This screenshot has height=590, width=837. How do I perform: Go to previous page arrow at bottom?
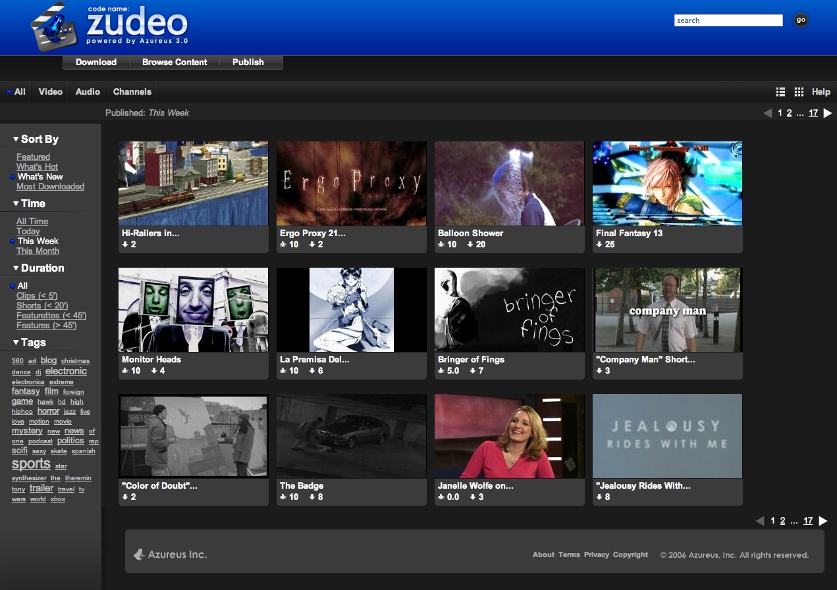click(760, 521)
